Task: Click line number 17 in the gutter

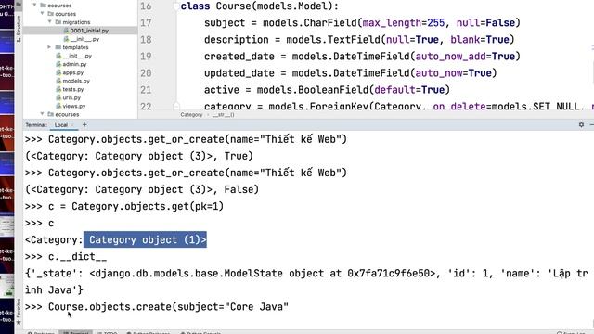Action: pyautogui.click(x=146, y=22)
